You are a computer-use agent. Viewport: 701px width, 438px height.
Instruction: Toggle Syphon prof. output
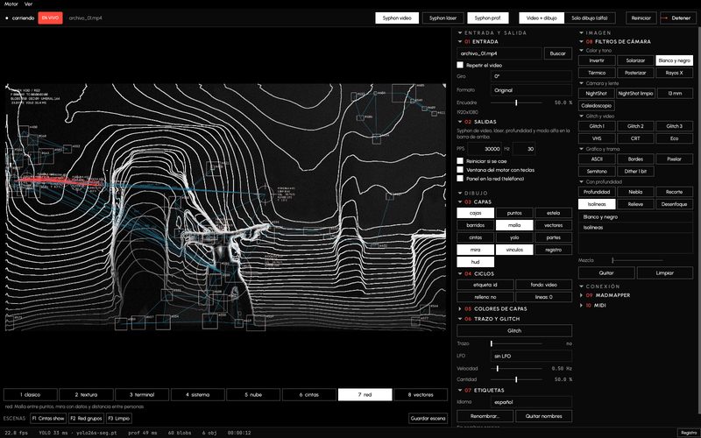[488, 18]
